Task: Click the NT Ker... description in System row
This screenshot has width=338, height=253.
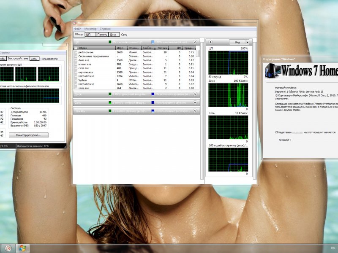Action: tap(134, 80)
